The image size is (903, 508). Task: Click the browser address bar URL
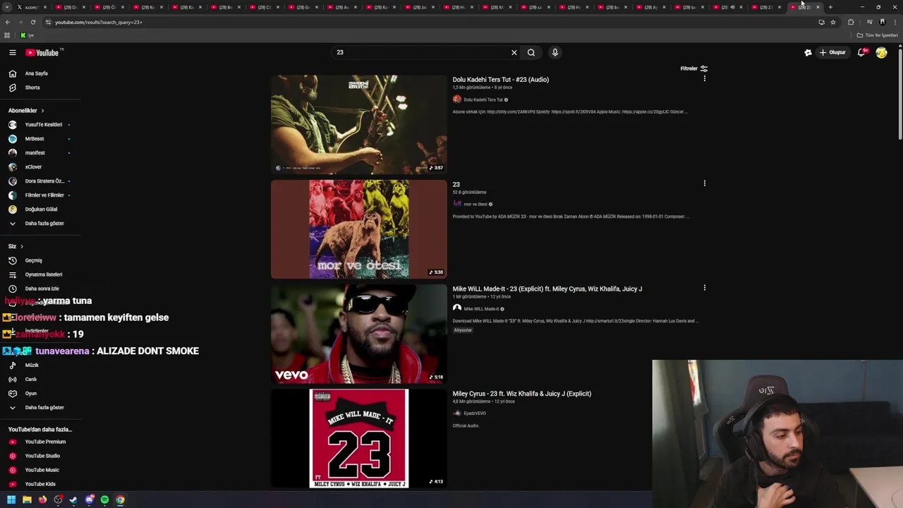click(99, 22)
